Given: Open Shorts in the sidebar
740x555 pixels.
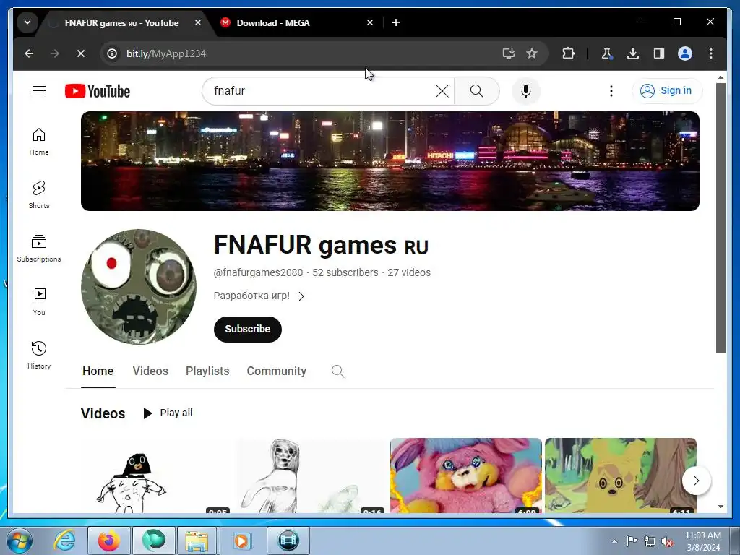Looking at the screenshot, I should pyautogui.click(x=39, y=195).
